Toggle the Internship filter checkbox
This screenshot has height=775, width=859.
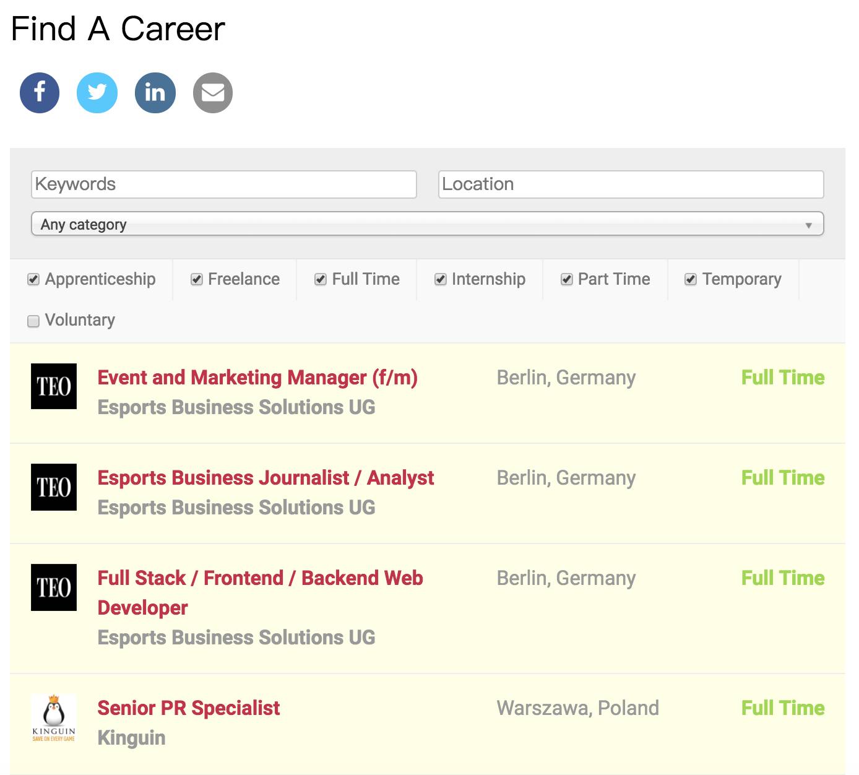pos(441,280)
